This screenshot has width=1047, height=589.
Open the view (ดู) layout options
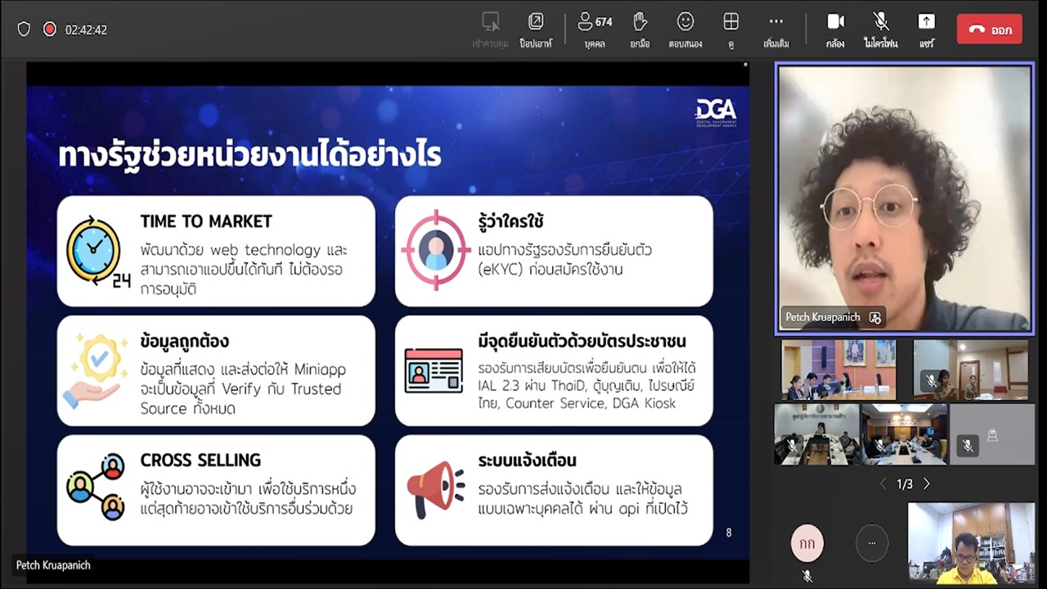click(x=730, y=29)
